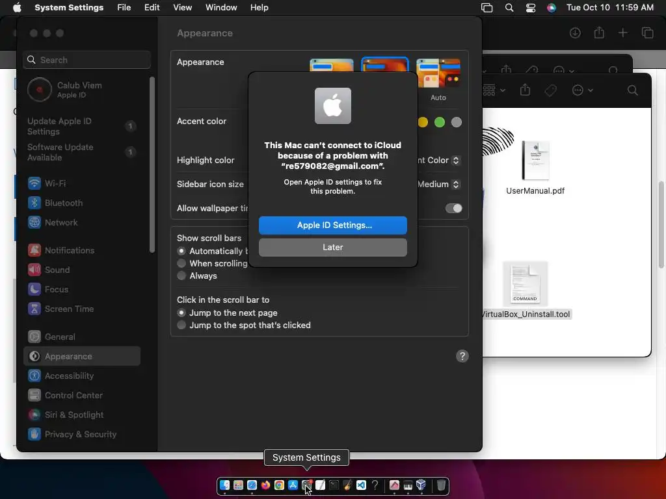Open Bluetooth settings in the sidebar
Viewport: 666px width, 499px height.
[x=81, y=203]
